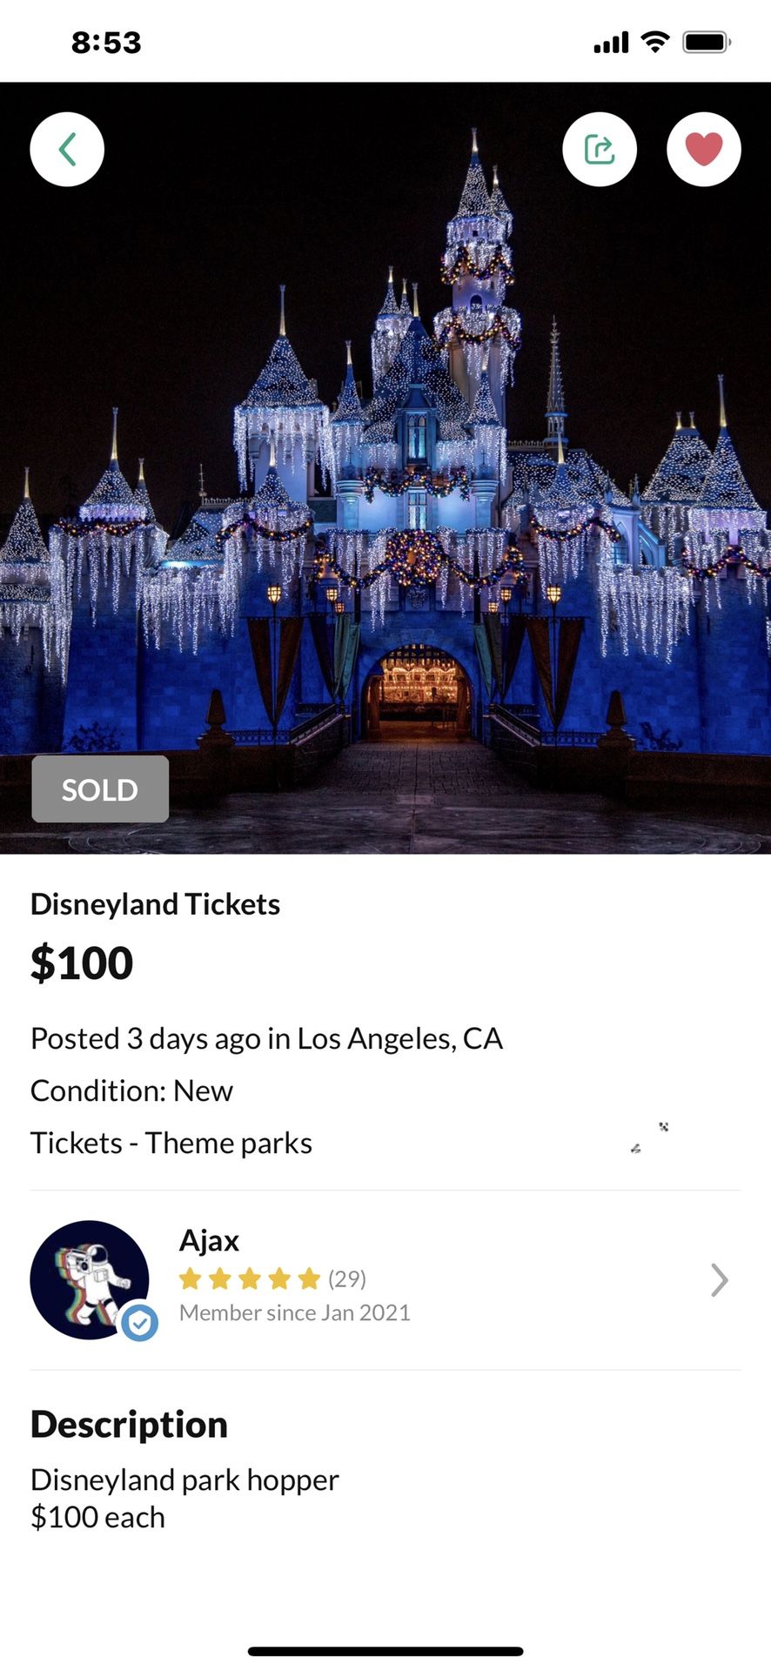The width and height of the screenshot is (771, 1671).
Task: Click the seller name Ajax
Action: (209, 1240)
